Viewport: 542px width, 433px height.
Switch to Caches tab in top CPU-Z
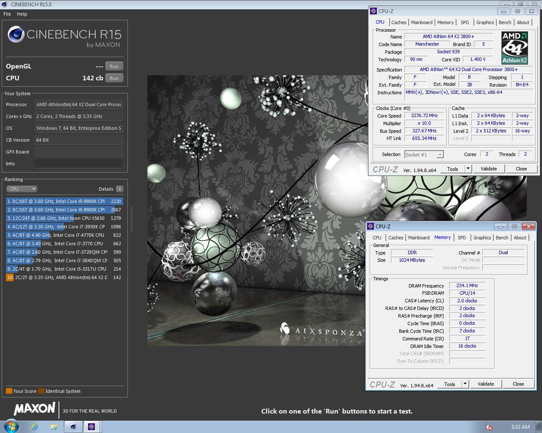point(398,22)
